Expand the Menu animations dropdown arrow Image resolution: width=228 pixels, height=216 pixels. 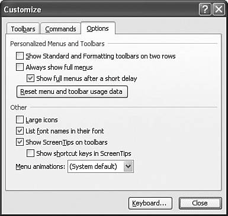click(129, 166)
